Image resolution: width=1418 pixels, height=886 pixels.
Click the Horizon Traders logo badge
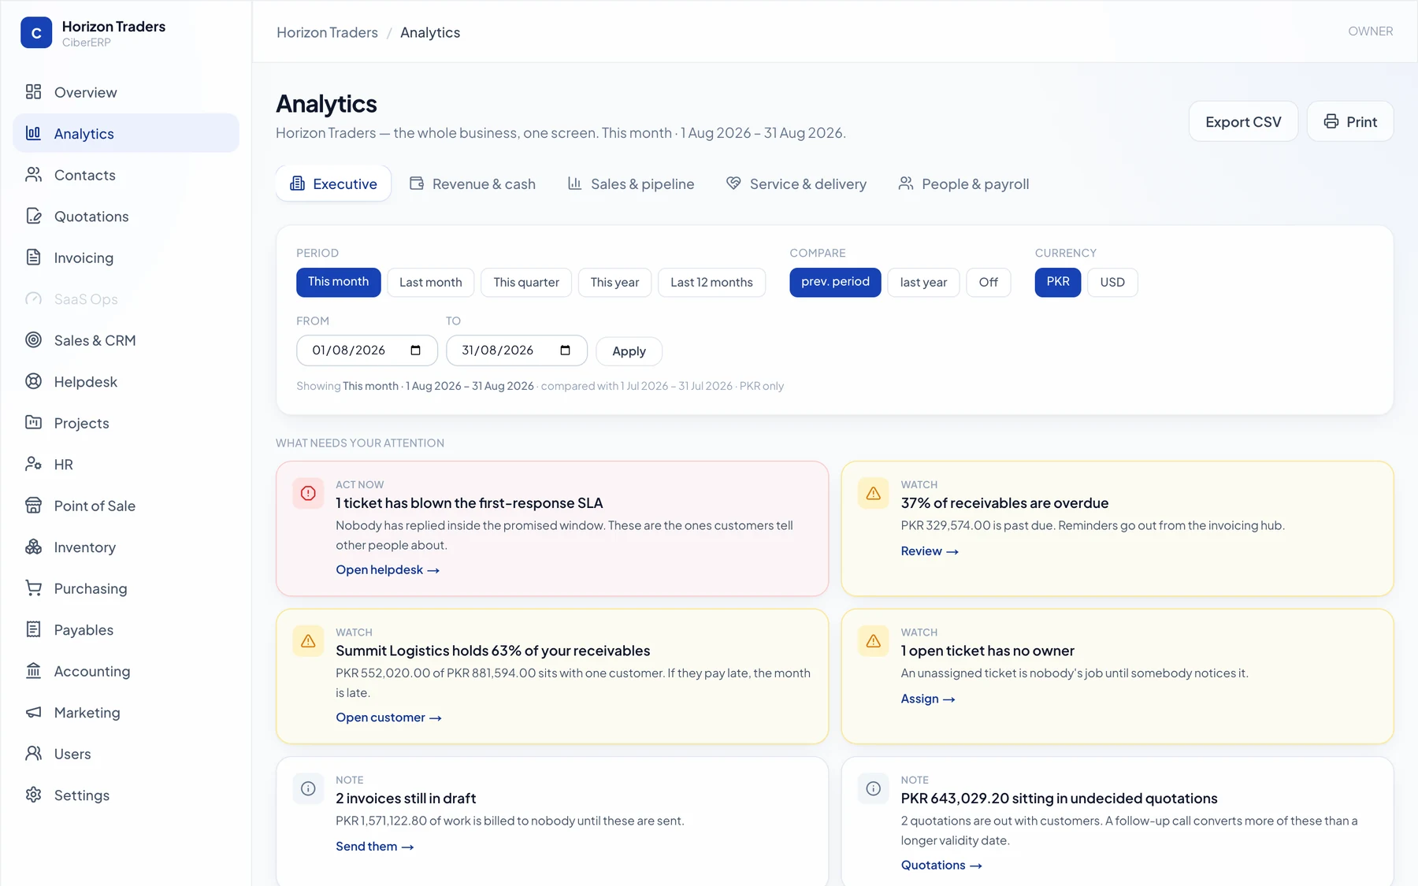pyautogui.click(x=36, y=33)
